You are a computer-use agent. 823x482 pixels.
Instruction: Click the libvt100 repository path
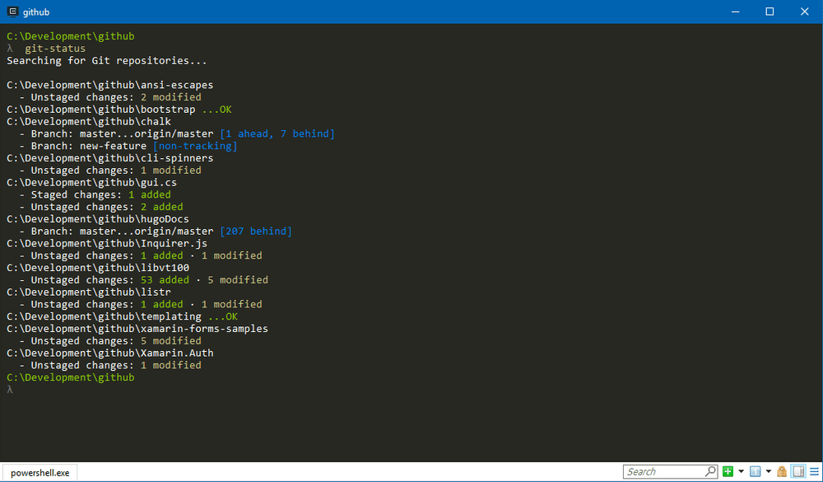coord(98,268)
